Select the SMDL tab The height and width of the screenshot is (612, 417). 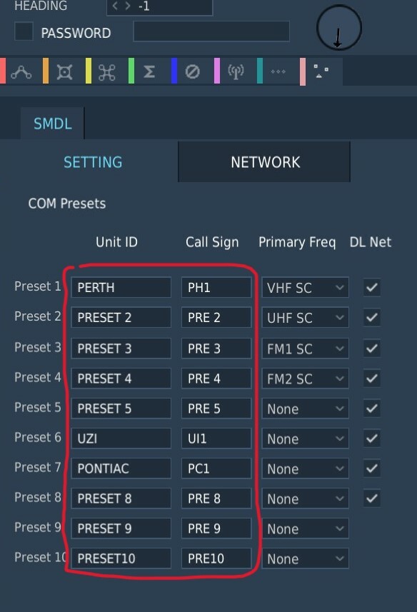point(52,124)
